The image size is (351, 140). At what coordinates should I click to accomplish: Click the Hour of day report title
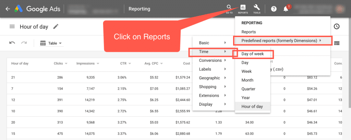point(34,27)
